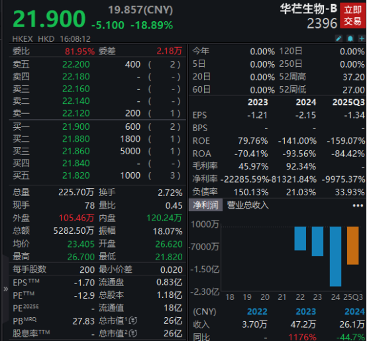Click the 2023 column header in revenue table
367x341 pixels.
point(305,311)
